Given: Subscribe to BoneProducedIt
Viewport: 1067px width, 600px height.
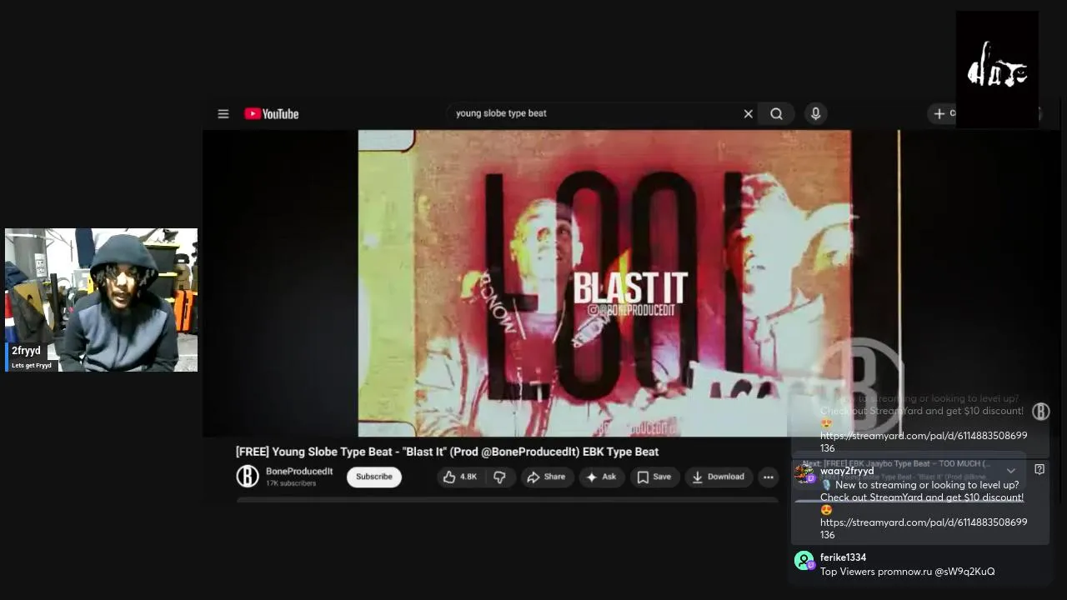Looking at the screenshot, I should (374, 477).
